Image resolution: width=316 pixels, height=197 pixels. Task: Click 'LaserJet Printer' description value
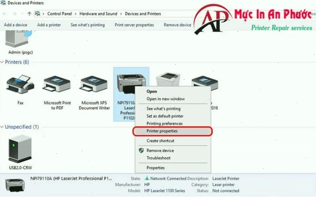coord(226,178)
